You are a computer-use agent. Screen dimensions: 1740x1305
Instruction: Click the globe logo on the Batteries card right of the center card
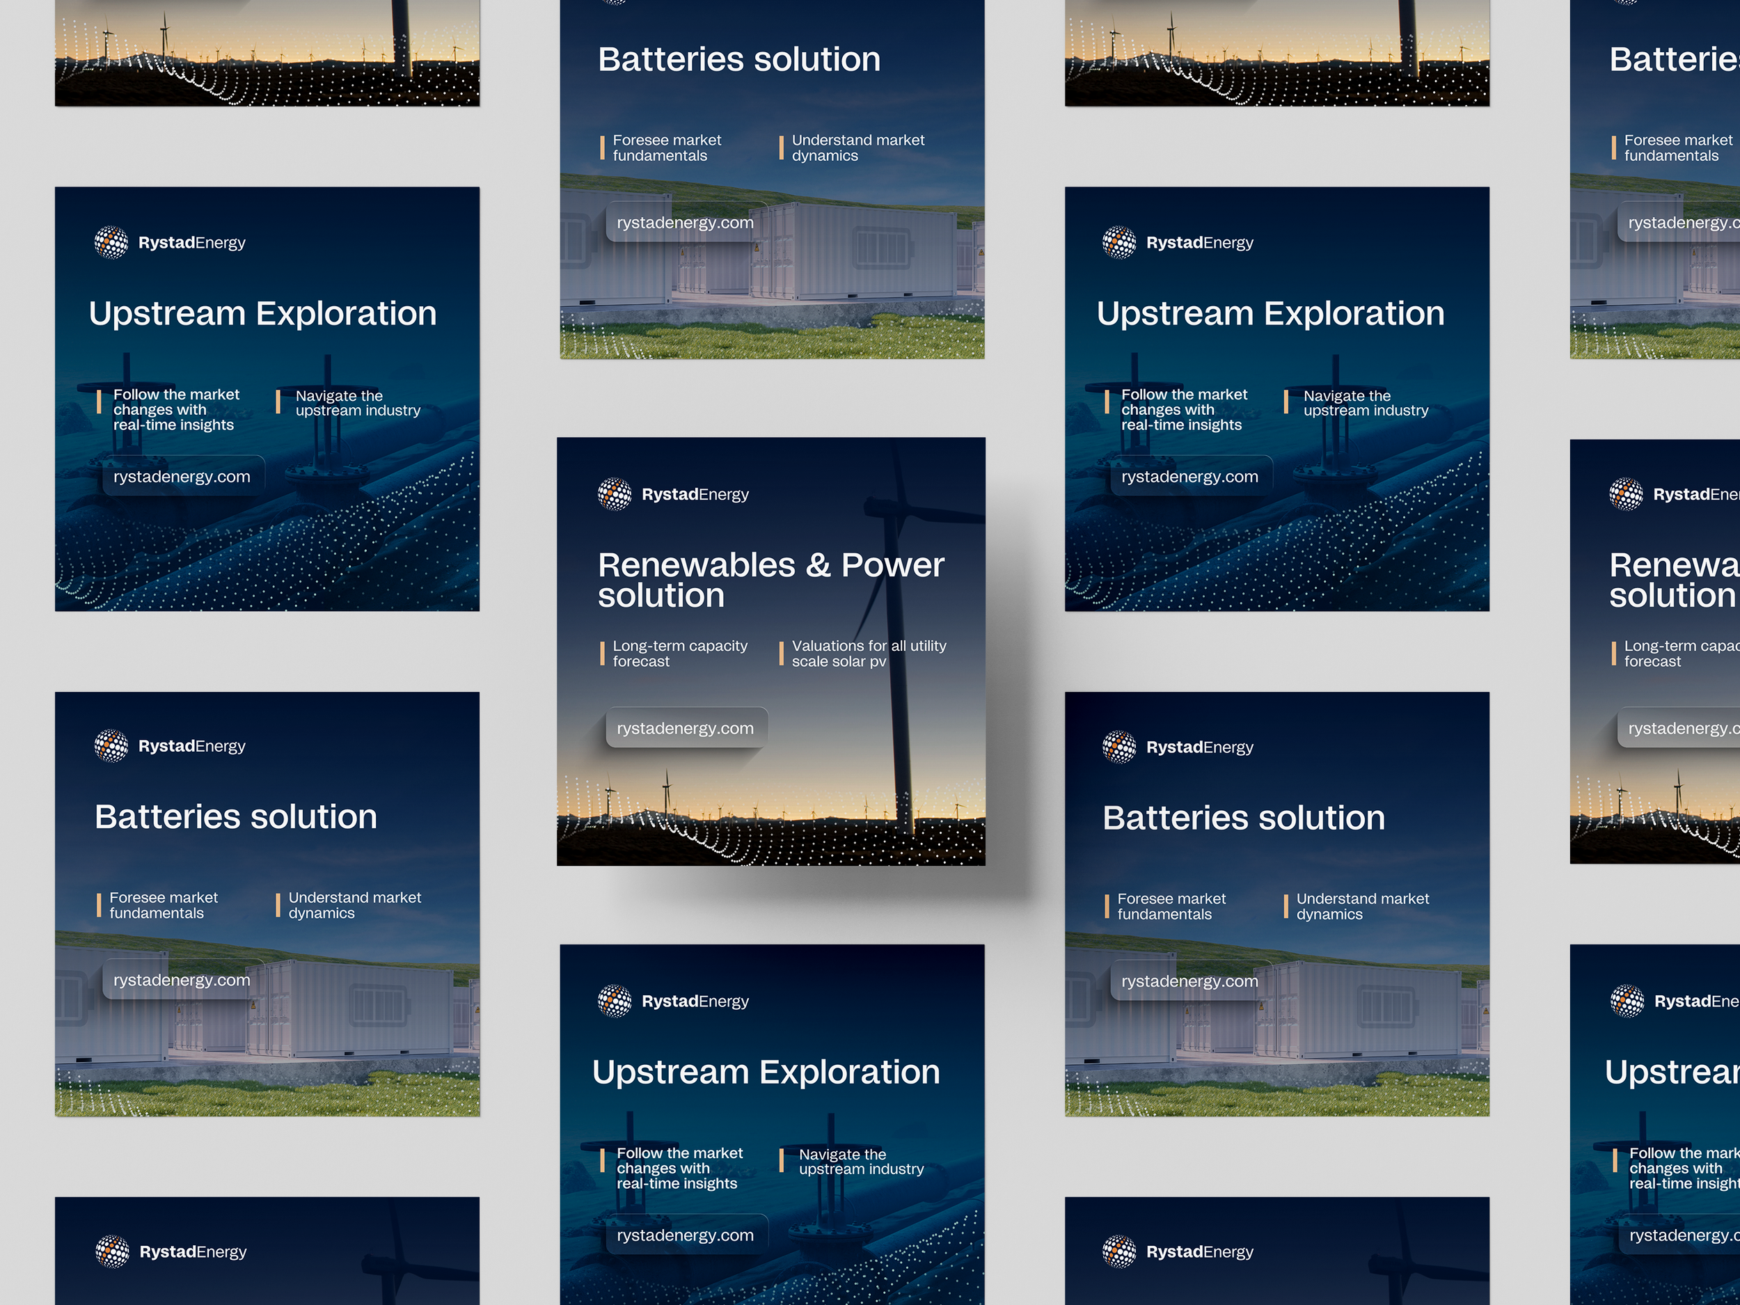pyautogui.click(x=1118, y=748)
